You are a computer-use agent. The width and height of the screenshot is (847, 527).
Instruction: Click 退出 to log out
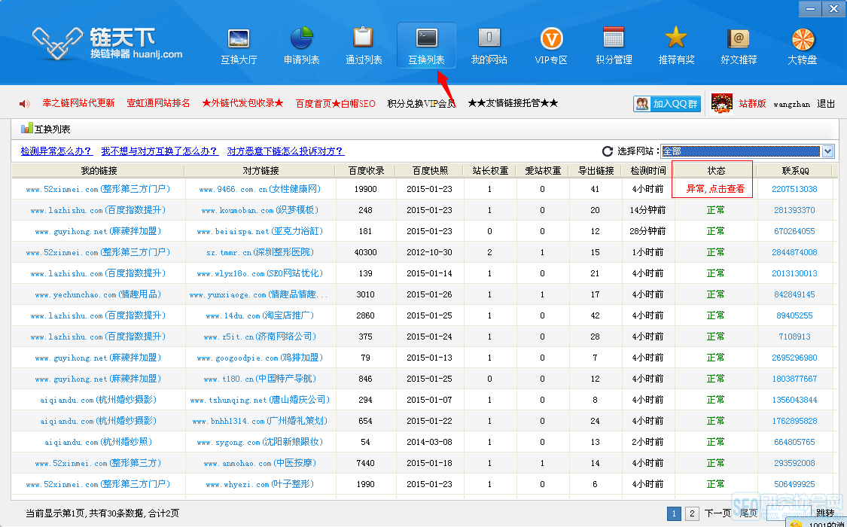[826, 104]
